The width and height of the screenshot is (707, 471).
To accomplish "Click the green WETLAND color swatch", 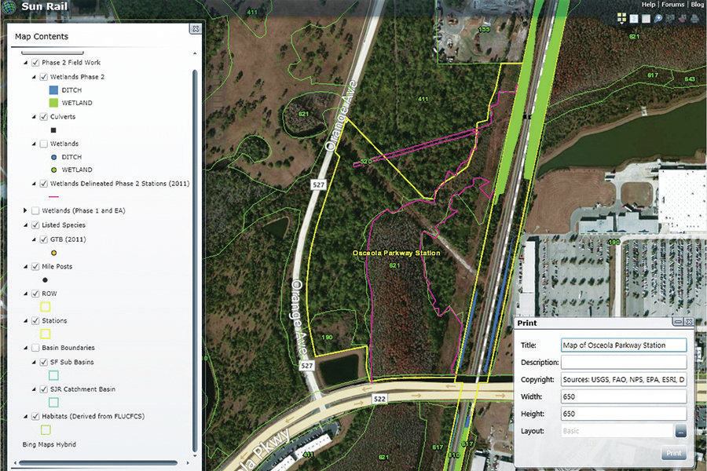I will pyautogui.click(x=53, y=102).
